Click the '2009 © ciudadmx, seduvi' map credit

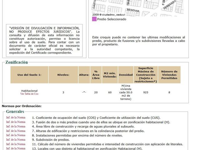coord(108,15)
